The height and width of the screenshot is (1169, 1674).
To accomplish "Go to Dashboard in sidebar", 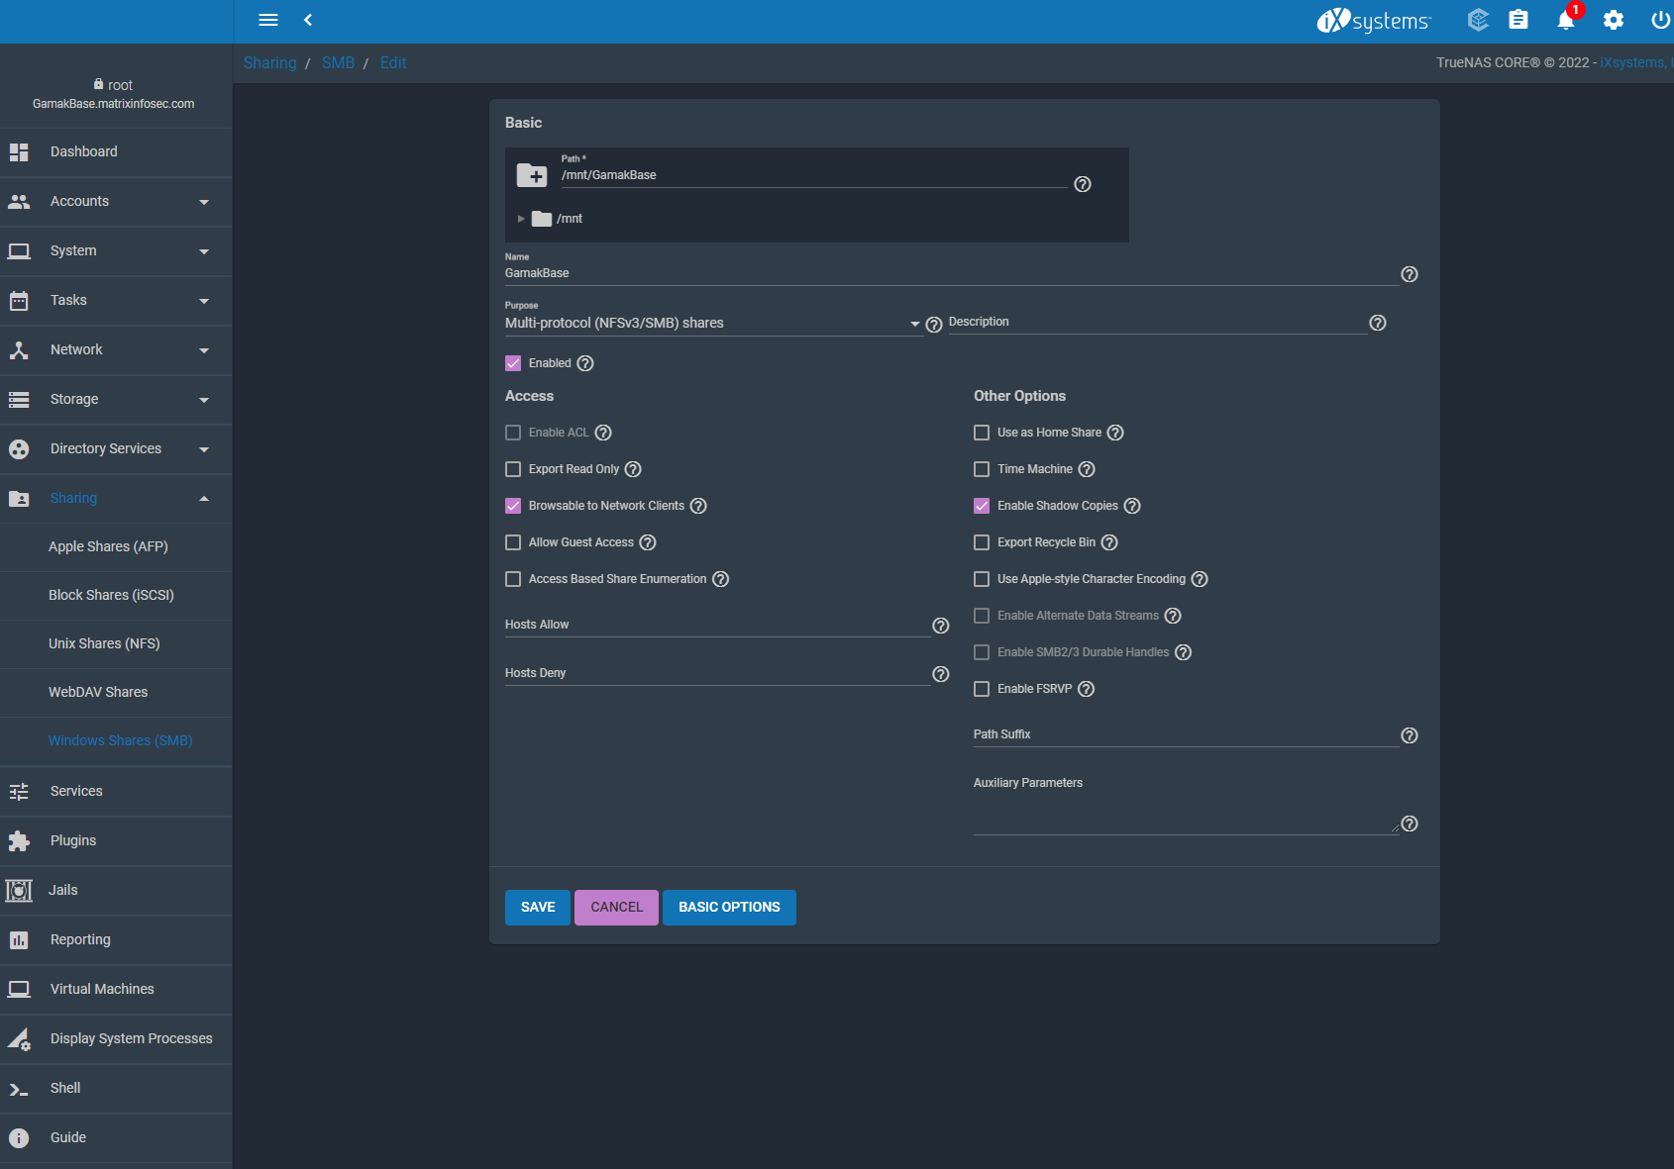I will (116, 152).
